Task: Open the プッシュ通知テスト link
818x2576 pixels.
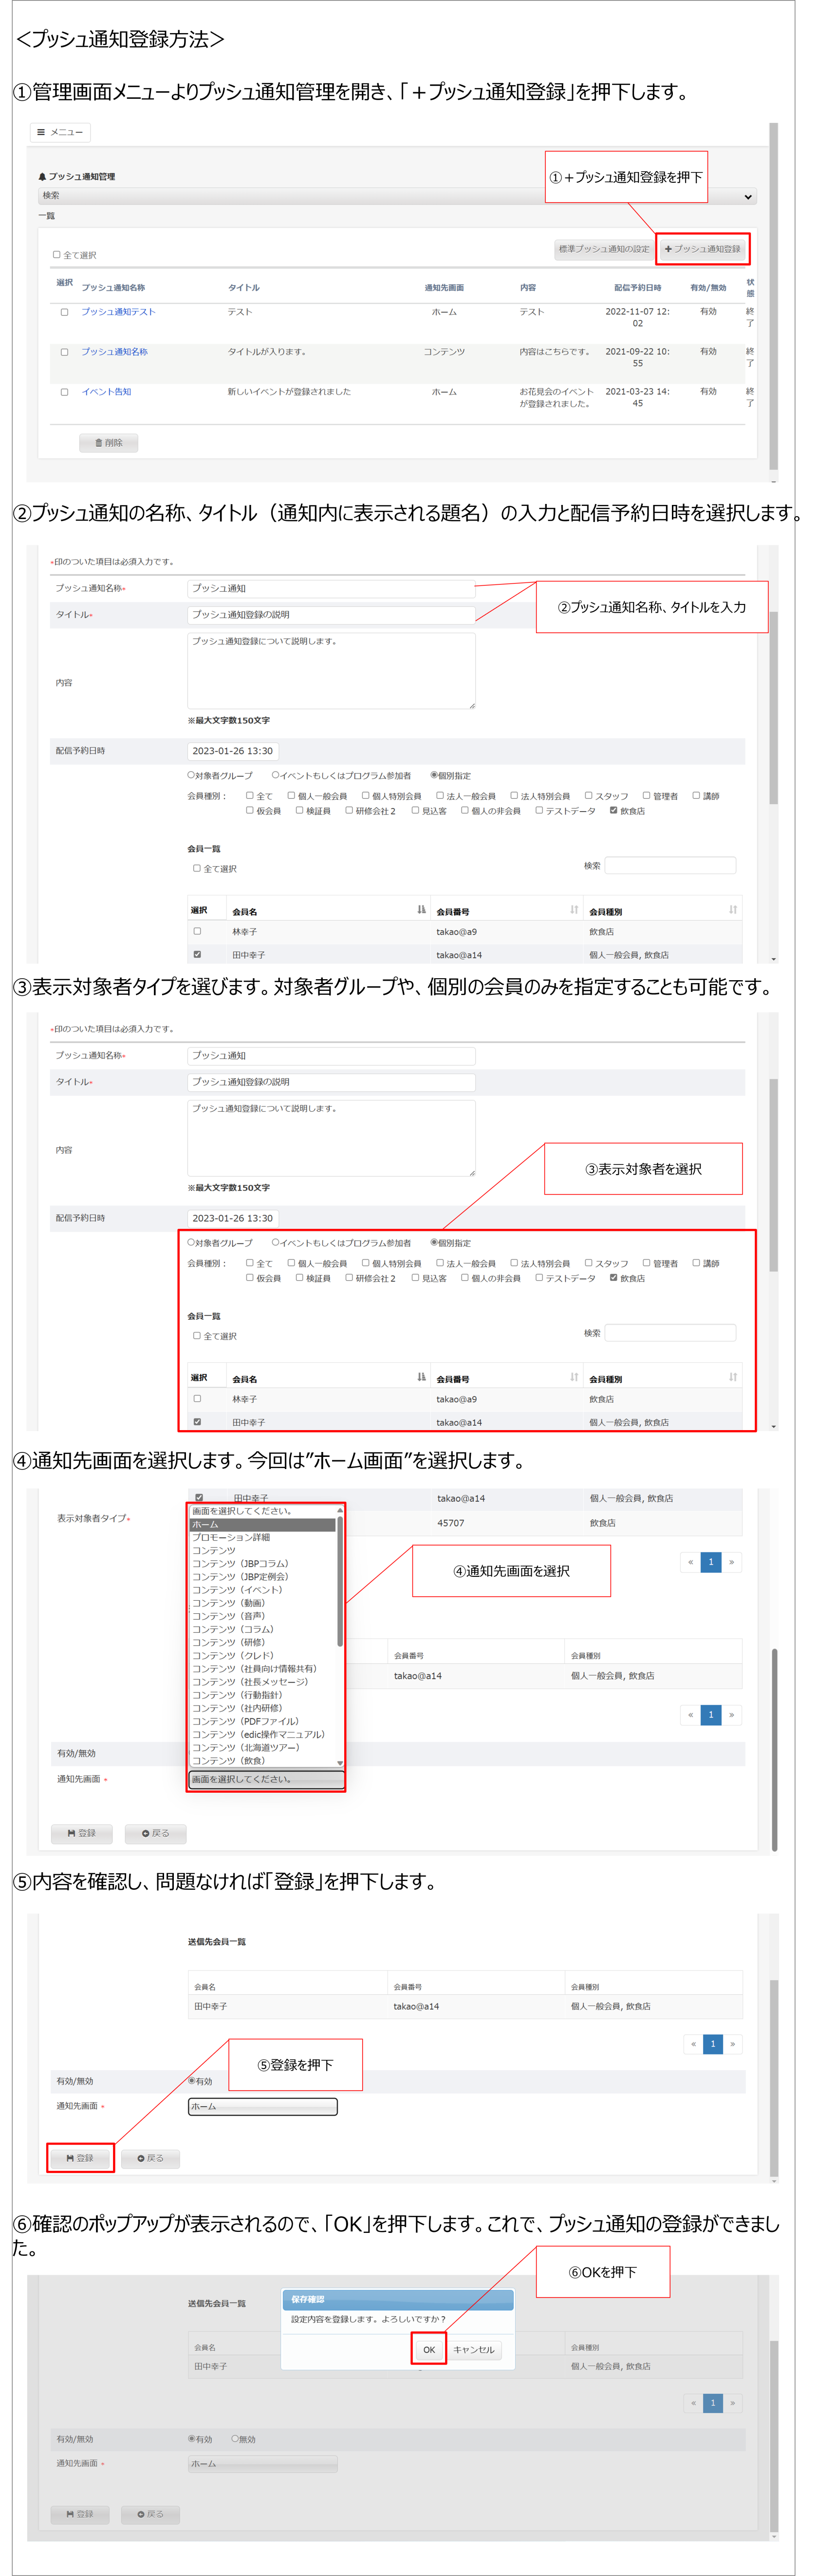Action: coord(118,312)
